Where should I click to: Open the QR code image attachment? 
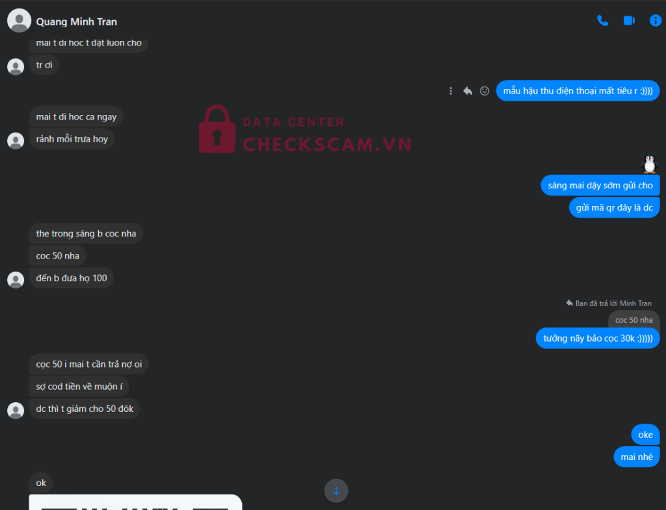pyautogui.click(x=135, y=502)
